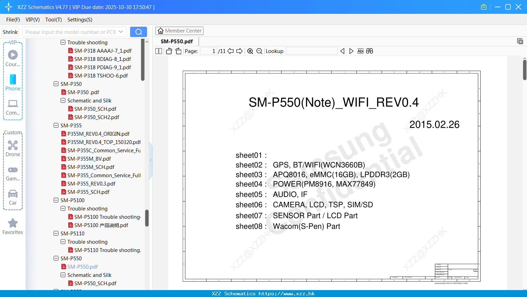Select the SM-P550.pdf tab

[x=177, y=41]
